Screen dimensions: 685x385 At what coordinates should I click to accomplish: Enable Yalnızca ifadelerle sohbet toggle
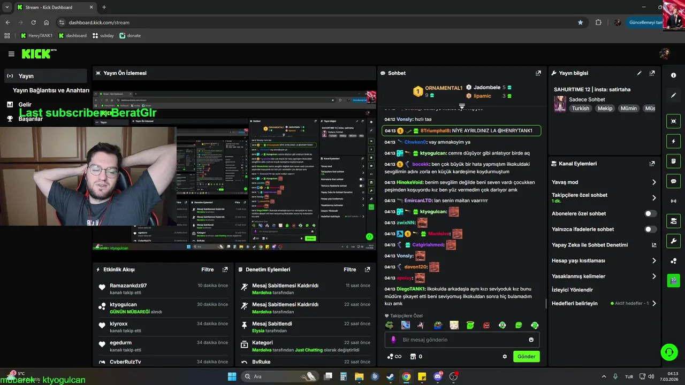[x=650, y=229]
